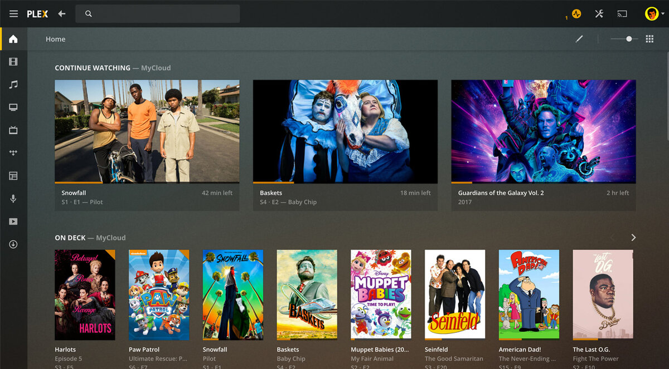Click the Baskets title in Continue Watching
Screen dimensions: 669x369
click(271, 193)
